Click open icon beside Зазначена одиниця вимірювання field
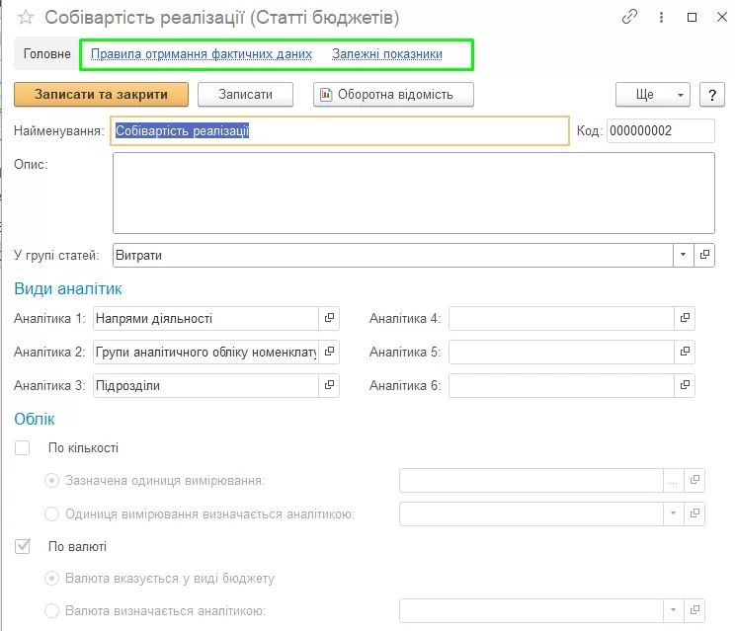This screenshot has width=735, height=631. click(694, 480)
